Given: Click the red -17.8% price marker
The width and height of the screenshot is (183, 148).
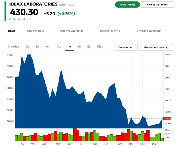Looking at the screenshot, I should coord(167,118).
